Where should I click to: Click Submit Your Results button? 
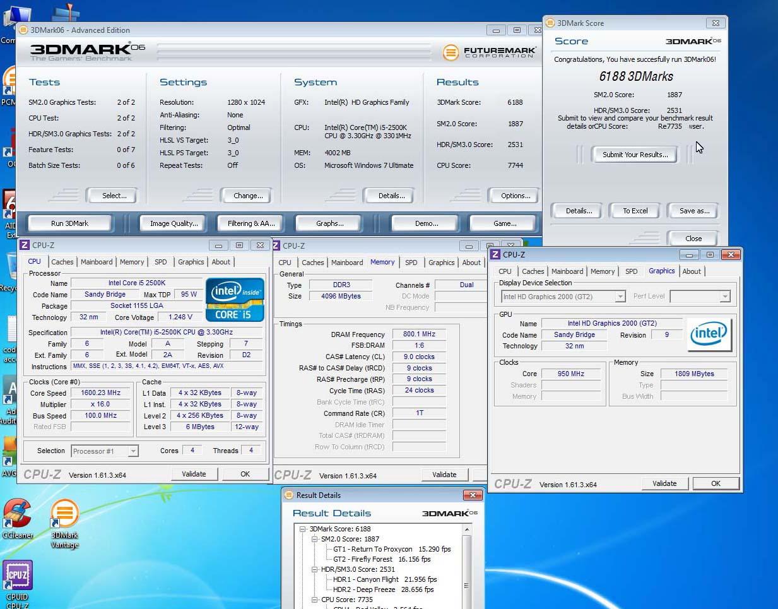[635, 155]
